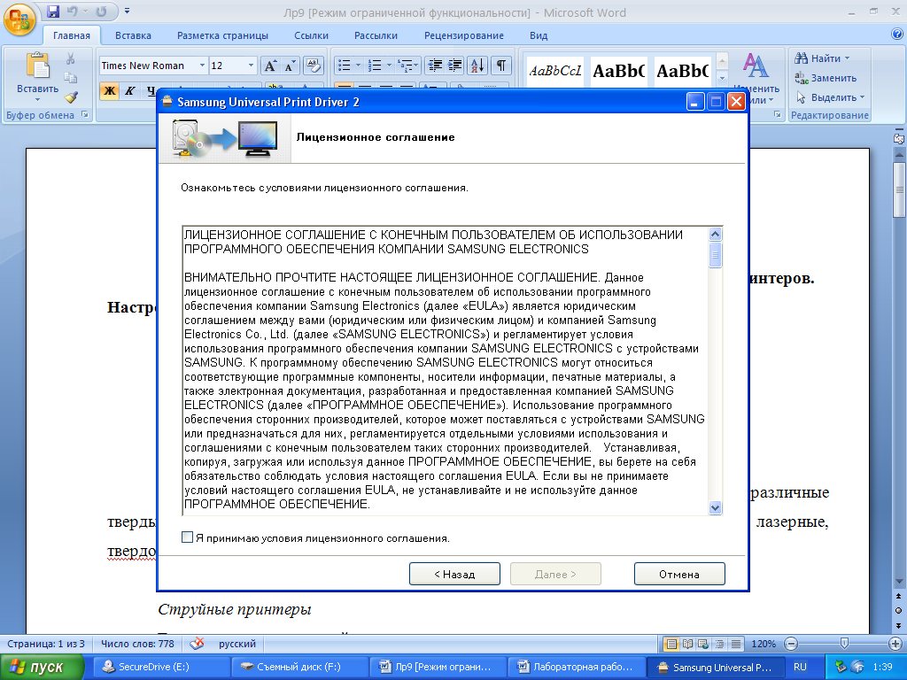Image resolution: width=907 pixels, height=680 pixels.
Task: Open Съемный диск (F:) taskbar button
Action: 299,667
